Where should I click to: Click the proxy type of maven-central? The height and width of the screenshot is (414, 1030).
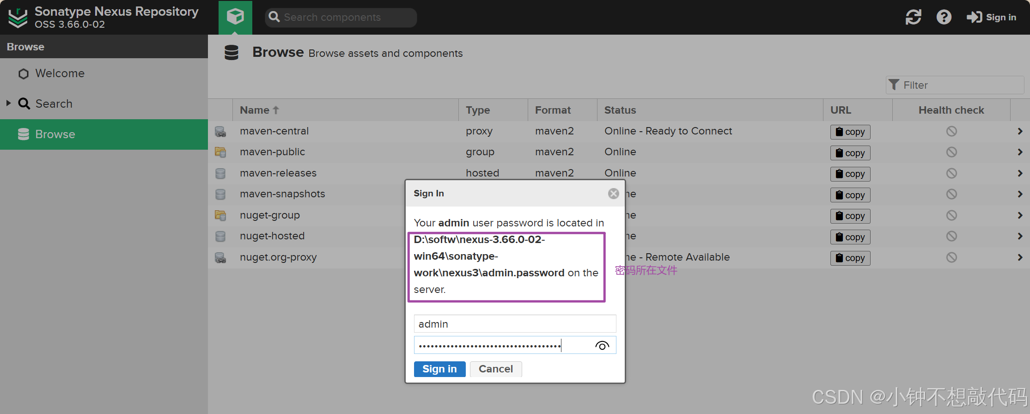coord(479,131)
